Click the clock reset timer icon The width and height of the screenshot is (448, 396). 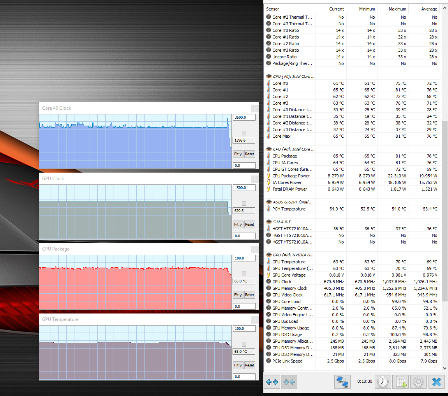point(383,382)
